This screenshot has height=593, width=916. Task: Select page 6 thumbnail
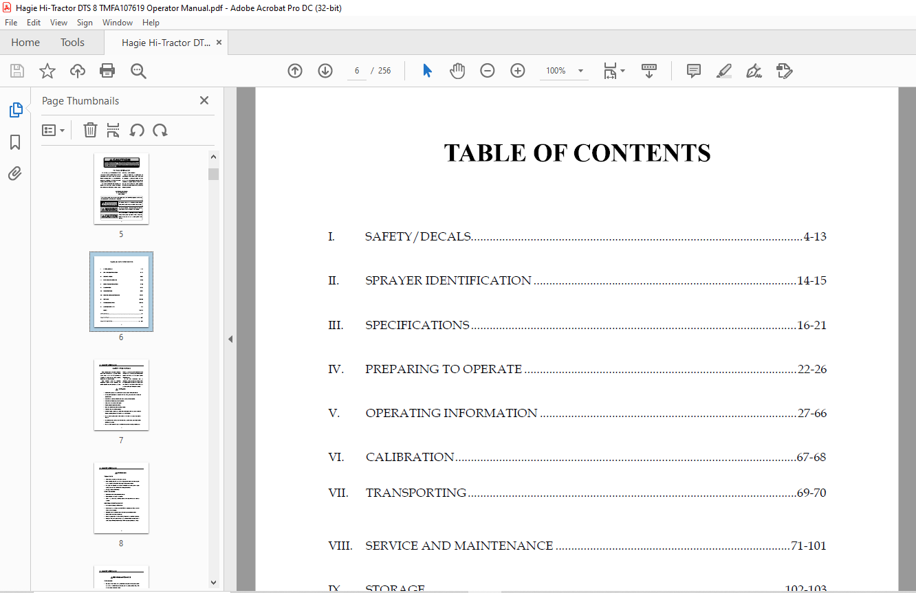point(121,291)
